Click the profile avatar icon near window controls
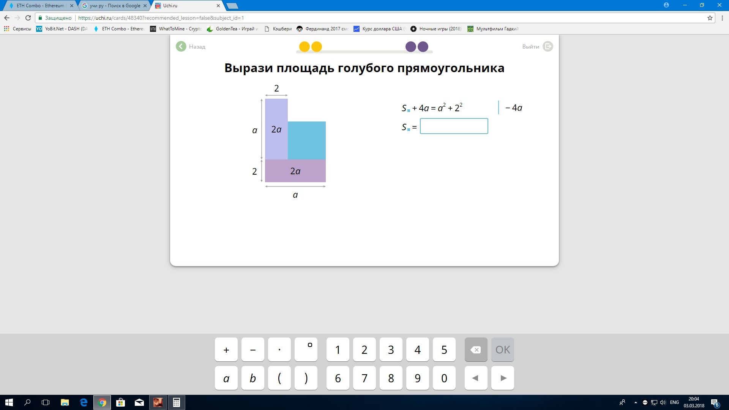The height and width of the screenshot is (410, 729). tap(667, 5)
